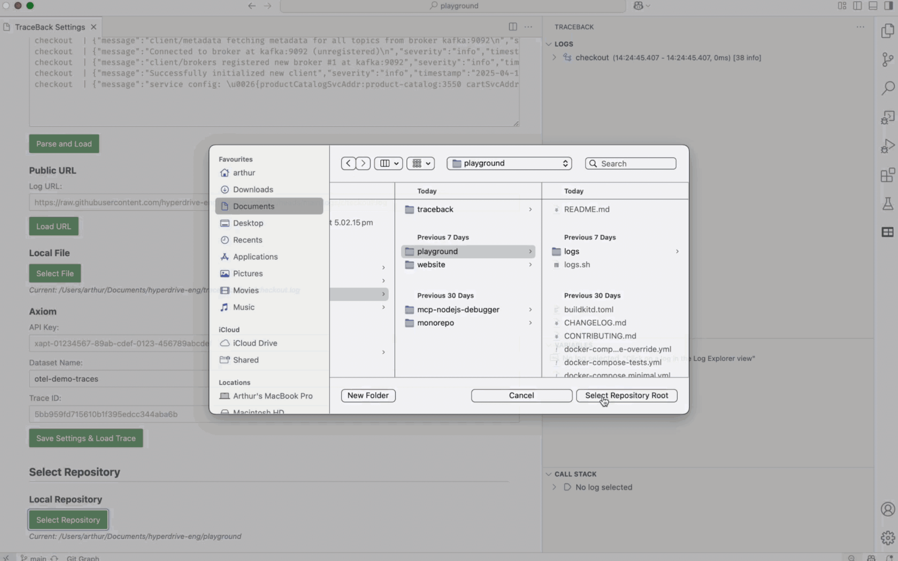898x561 pixels.
Task: Open the Accounts icon in activity bar
Action: pos(888,509)
